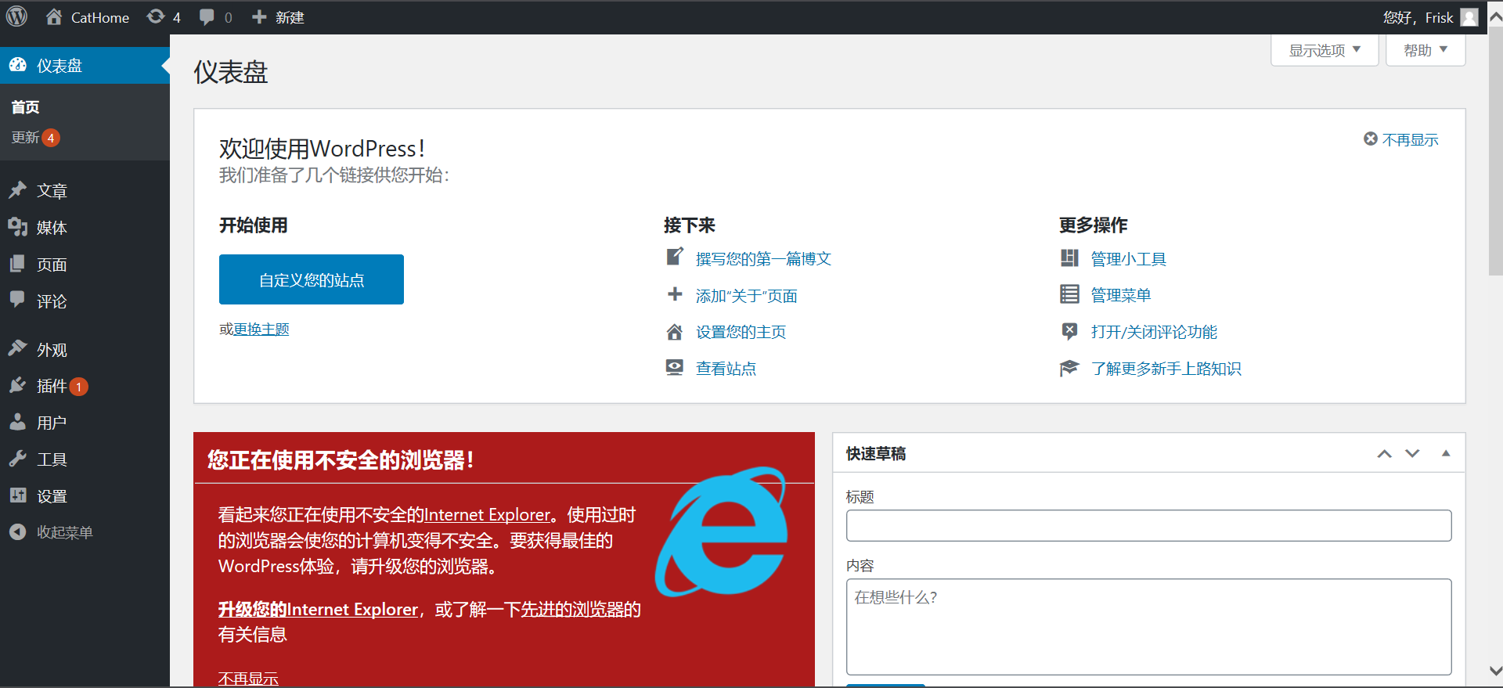The height and width of the screenshot is (688, 1503).
Task: Open 更新 submenu with 4 badge
Action: click(36, 138)
